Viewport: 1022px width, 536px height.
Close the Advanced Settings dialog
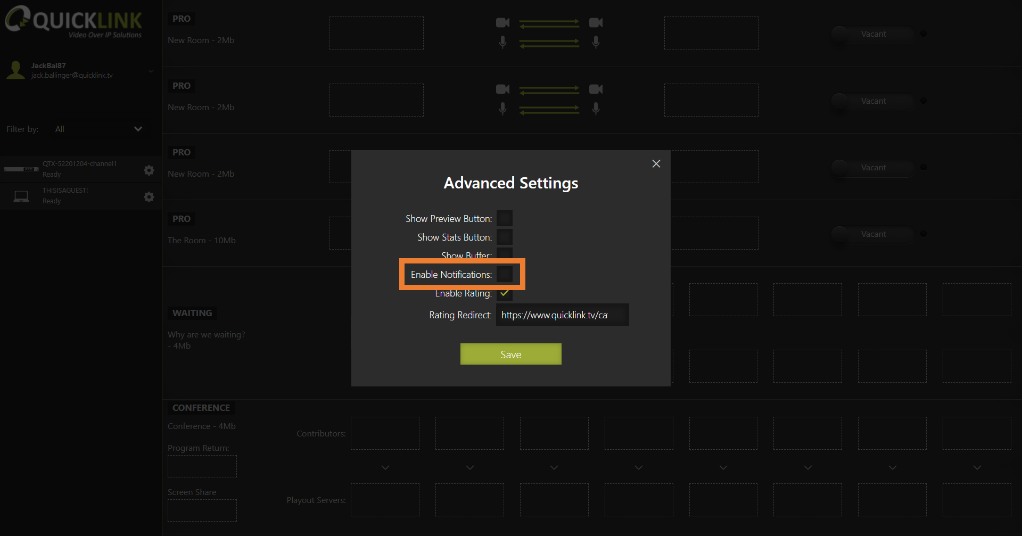(656, 164)
